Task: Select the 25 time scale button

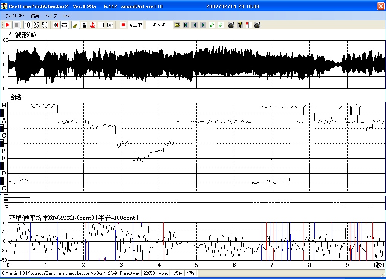Action: (36, 25)
